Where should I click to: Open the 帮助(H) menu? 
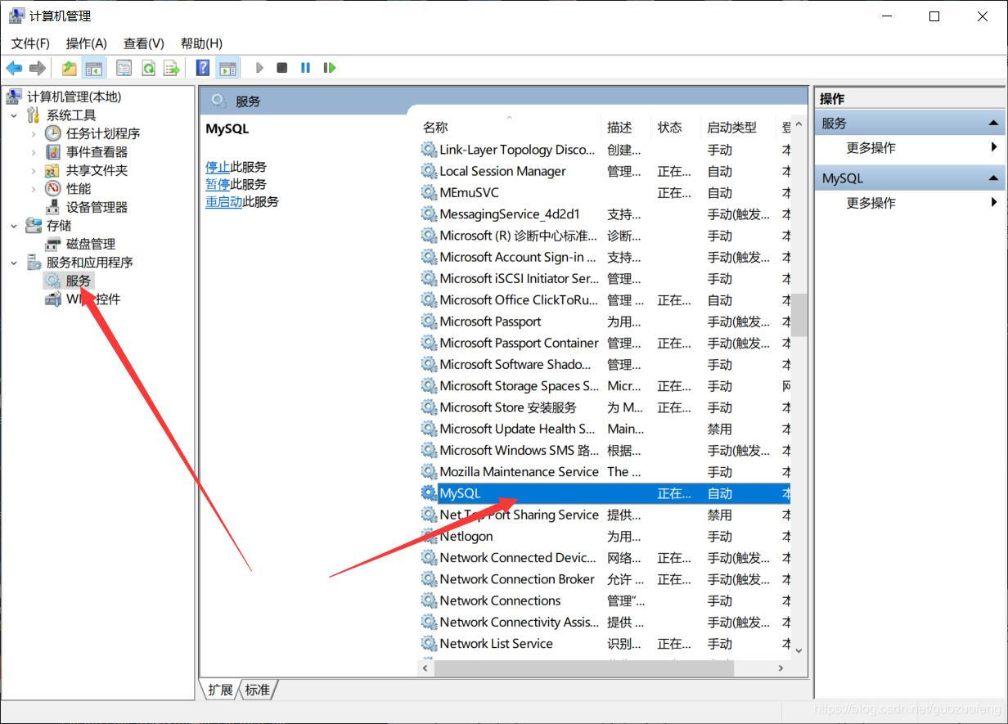click(201, 43)
